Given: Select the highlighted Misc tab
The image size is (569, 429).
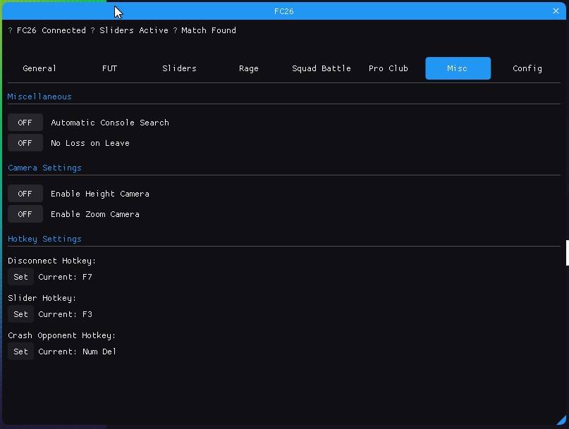Looking at the screenshot, I should coord(458,68).
